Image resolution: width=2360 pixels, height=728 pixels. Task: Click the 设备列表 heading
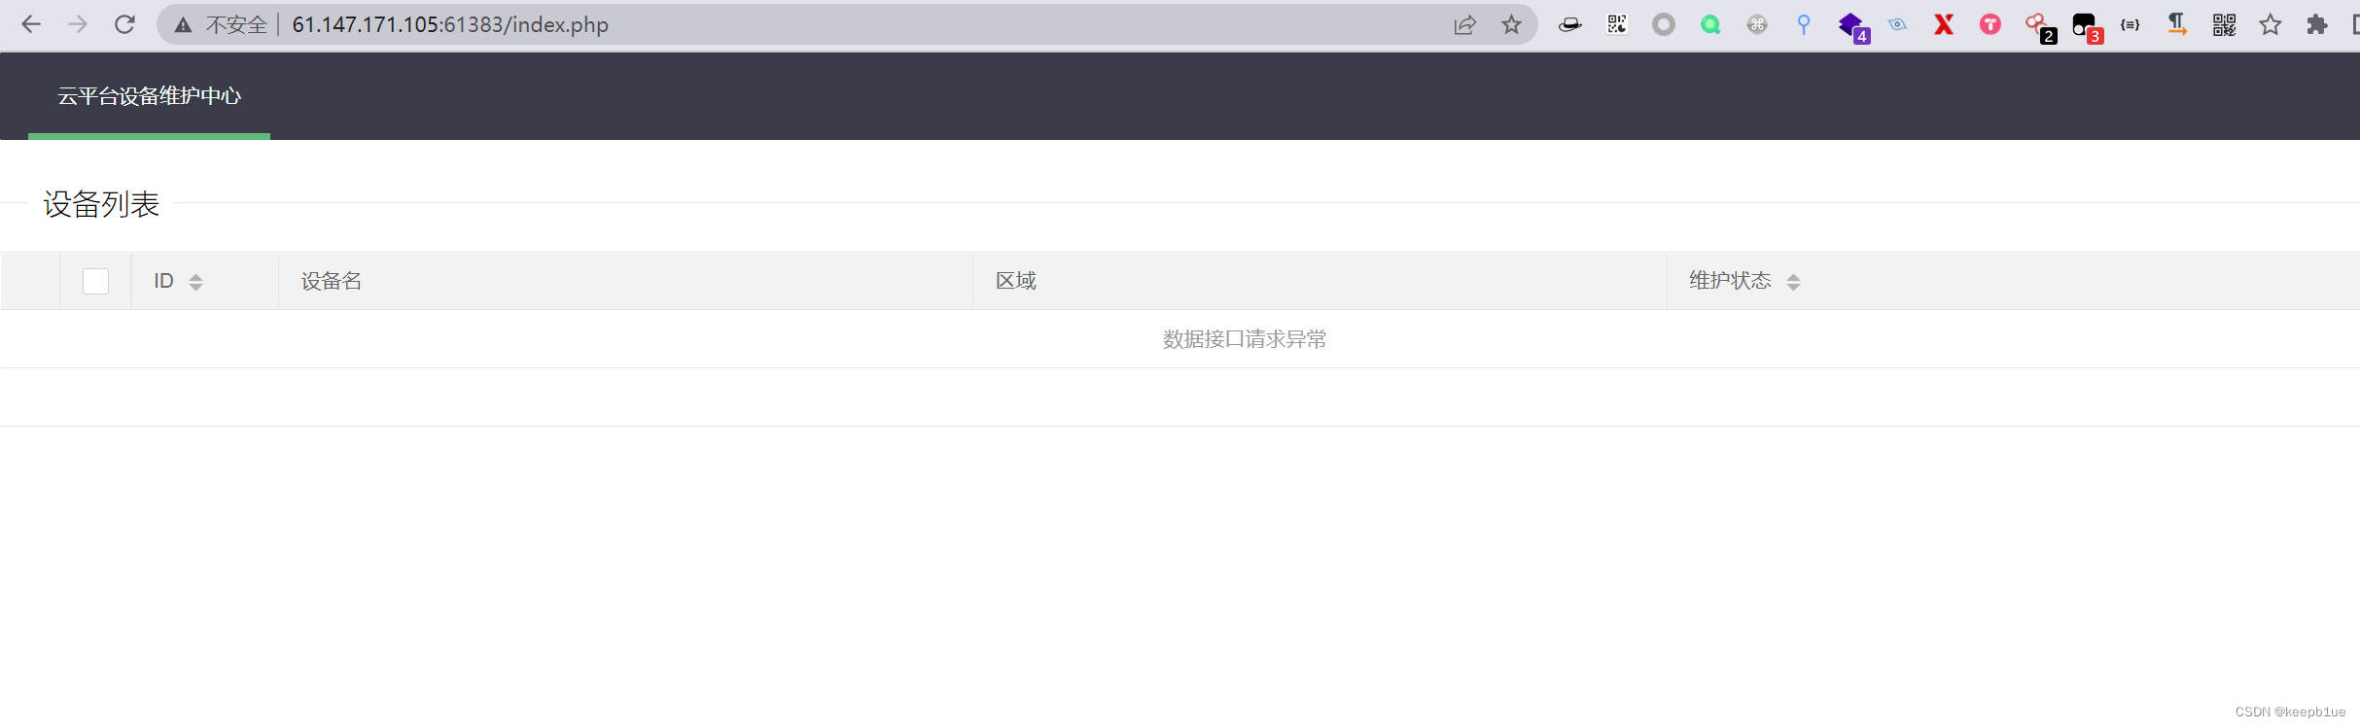tap(101, 204)
